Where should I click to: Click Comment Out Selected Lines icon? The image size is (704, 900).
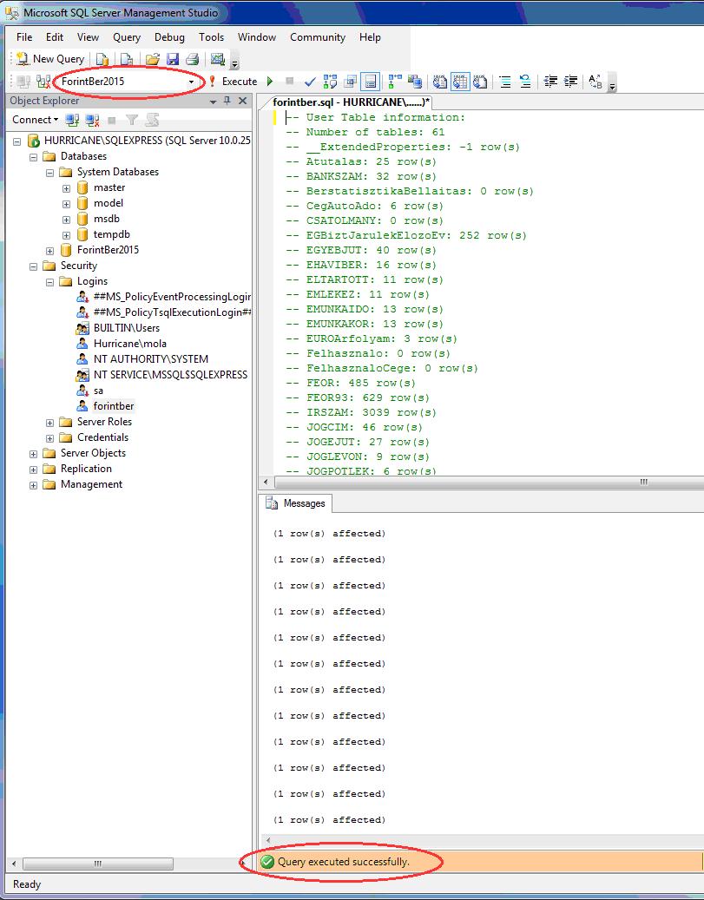504,82
